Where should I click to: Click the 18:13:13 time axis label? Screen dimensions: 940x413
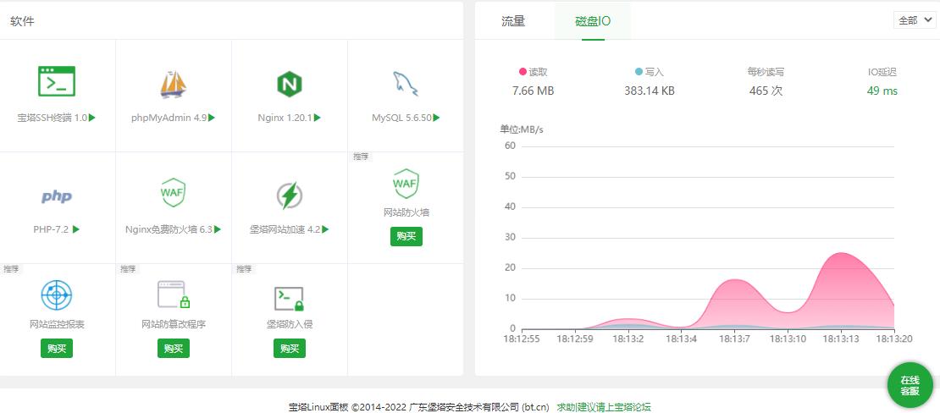coord(840,339)
